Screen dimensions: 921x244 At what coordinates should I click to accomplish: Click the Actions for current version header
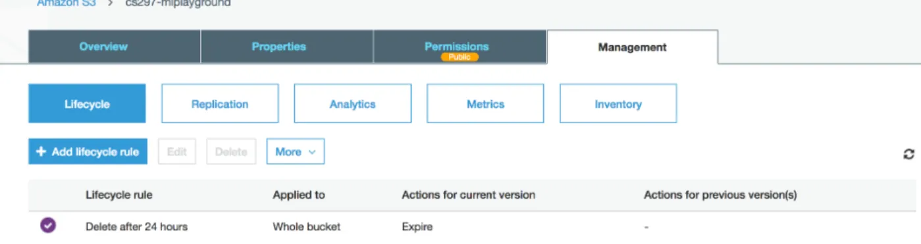[468, 195]
